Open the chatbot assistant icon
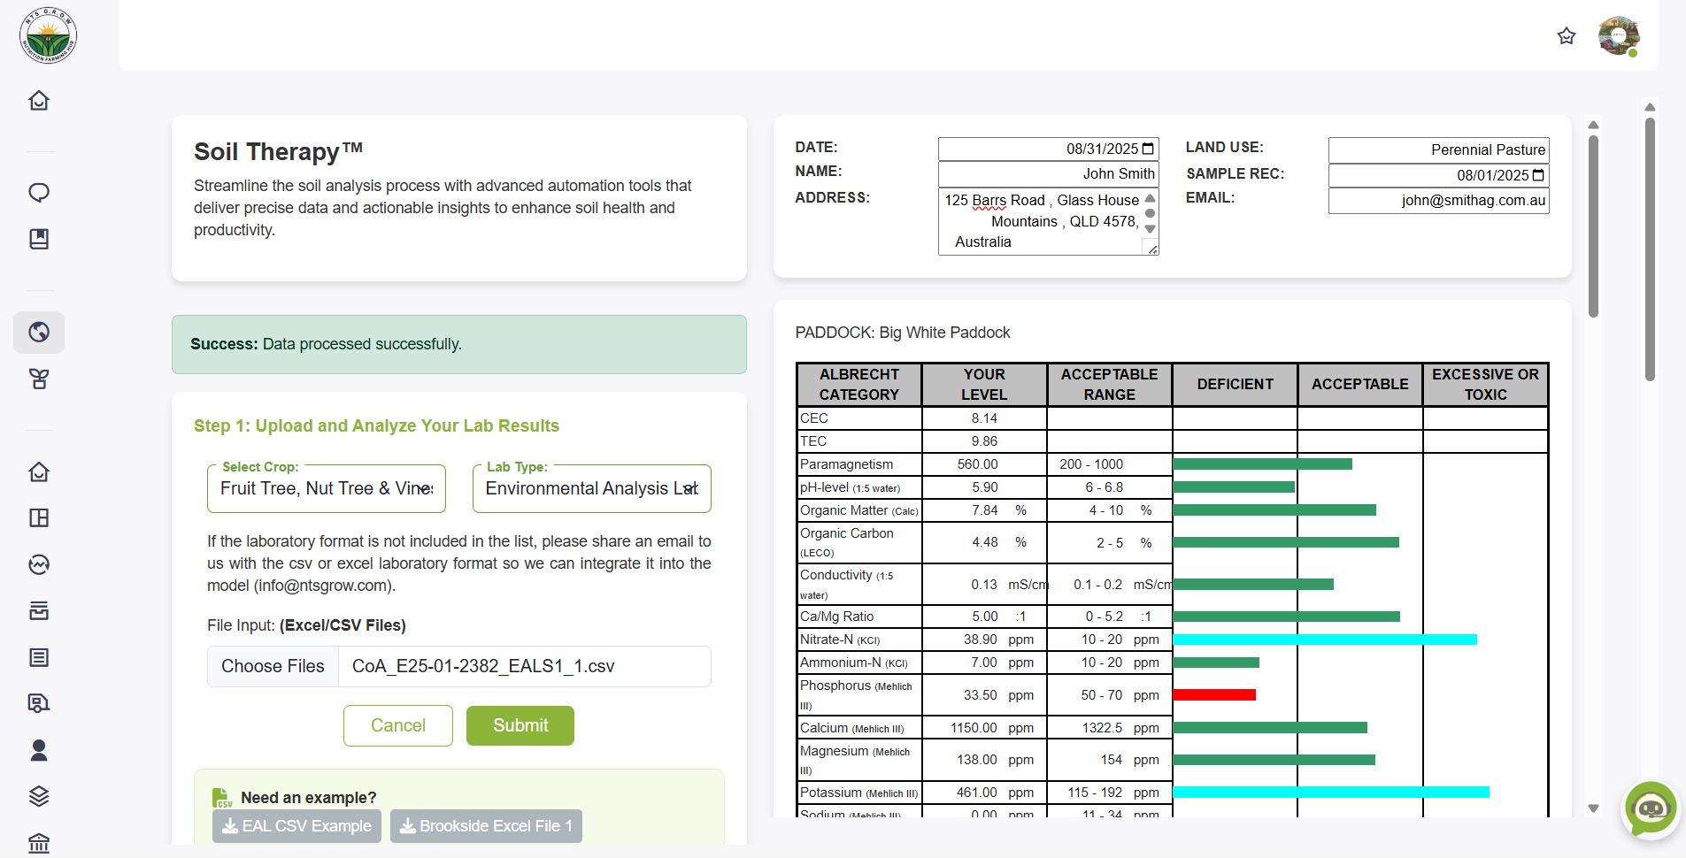The image size is (1686, 858). 1651,808
